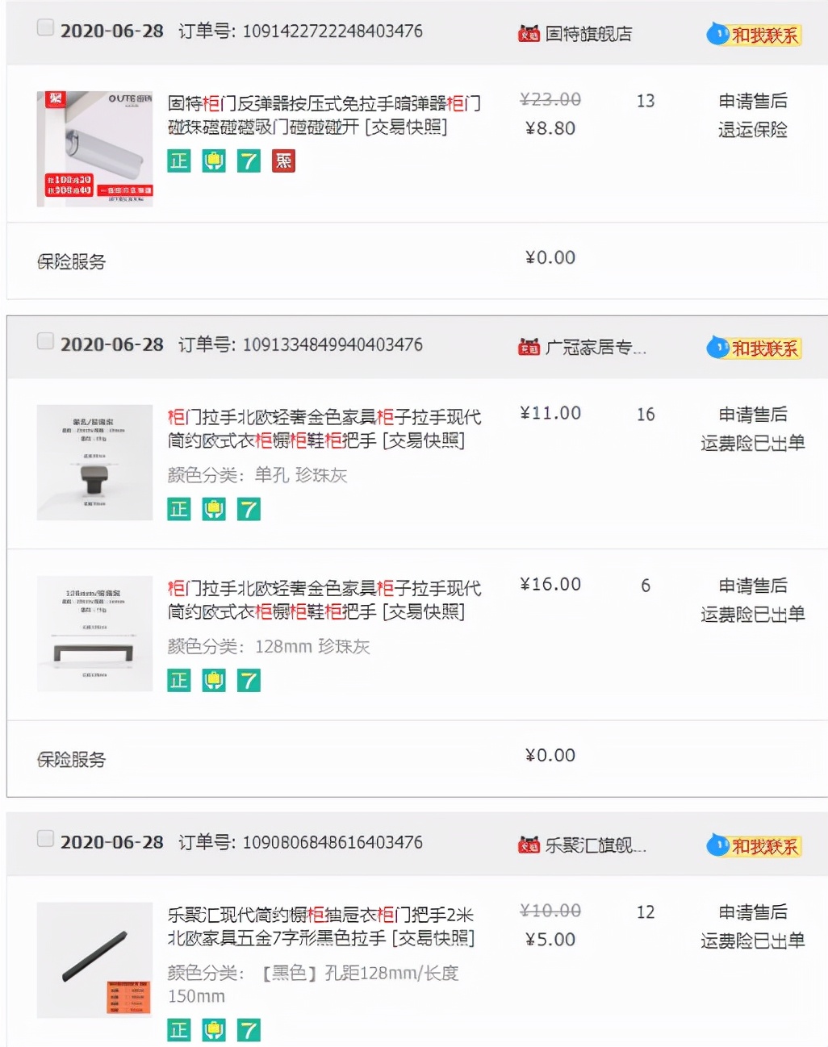Open 申请售后 for the 固特 cabinet product
The width and height of the screenshot is (828, 1047).
coord(755,101)
